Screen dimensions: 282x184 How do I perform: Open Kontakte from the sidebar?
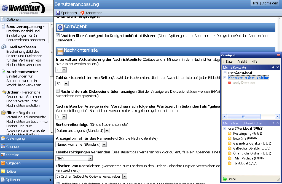[x=12, y=155]
